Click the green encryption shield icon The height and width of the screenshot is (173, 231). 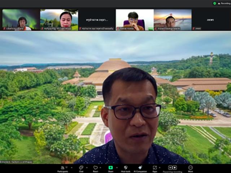[214, 3]
